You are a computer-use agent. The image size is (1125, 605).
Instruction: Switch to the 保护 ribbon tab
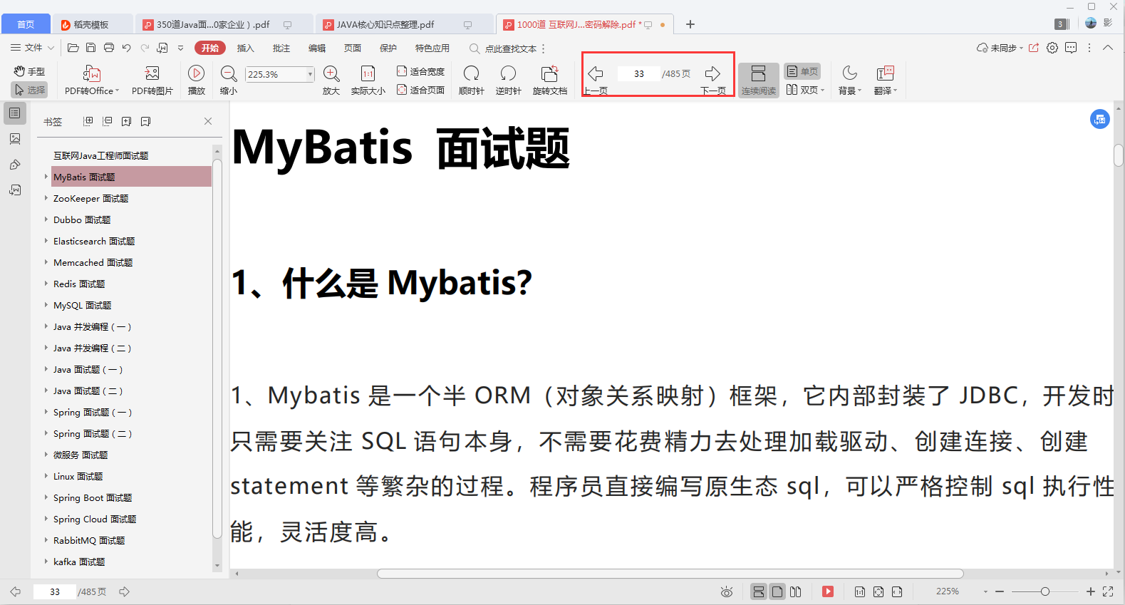click(388, 48)
